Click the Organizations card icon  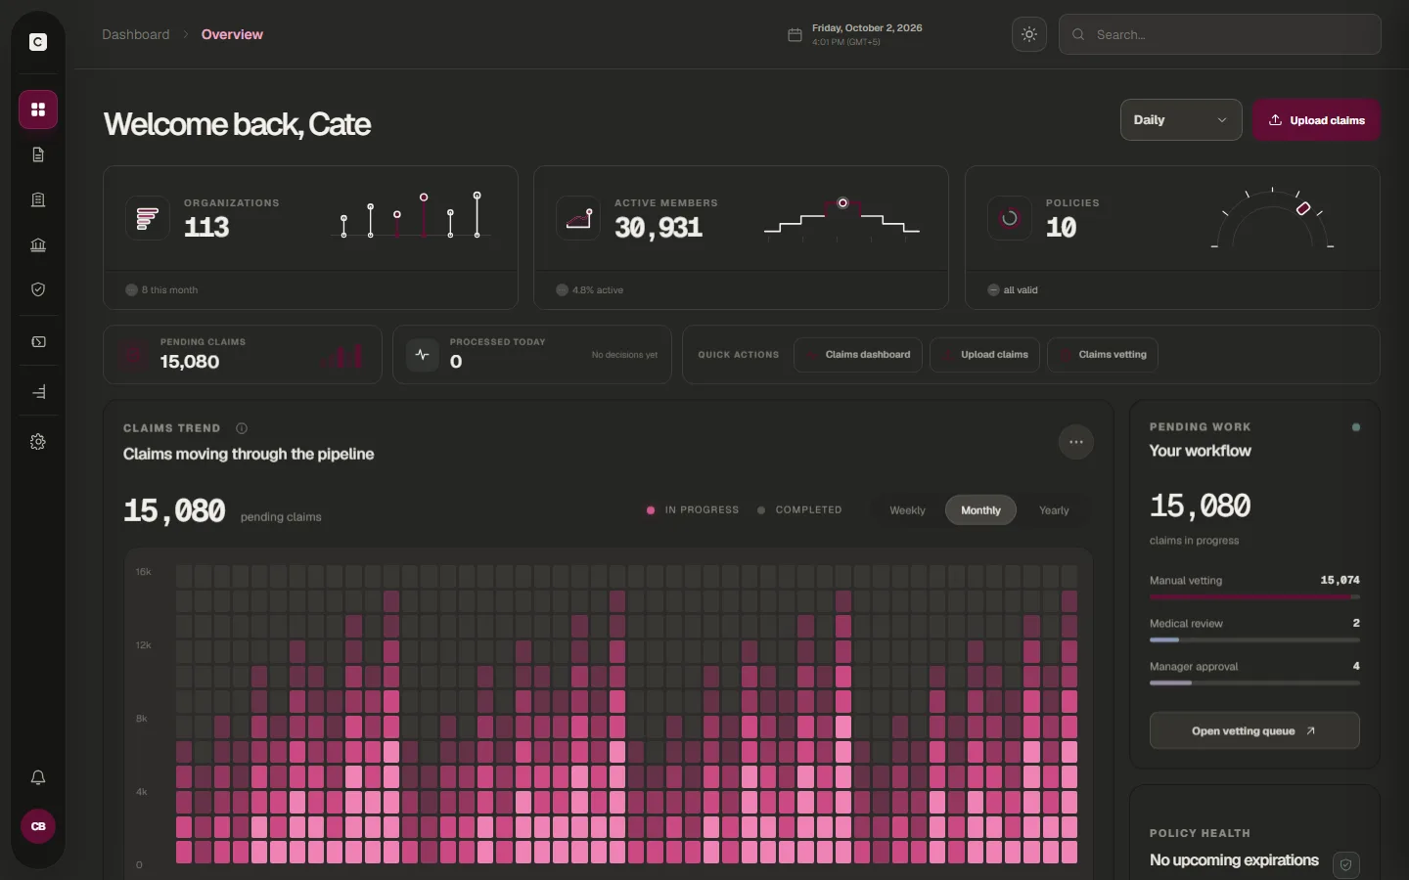(148, 218)
